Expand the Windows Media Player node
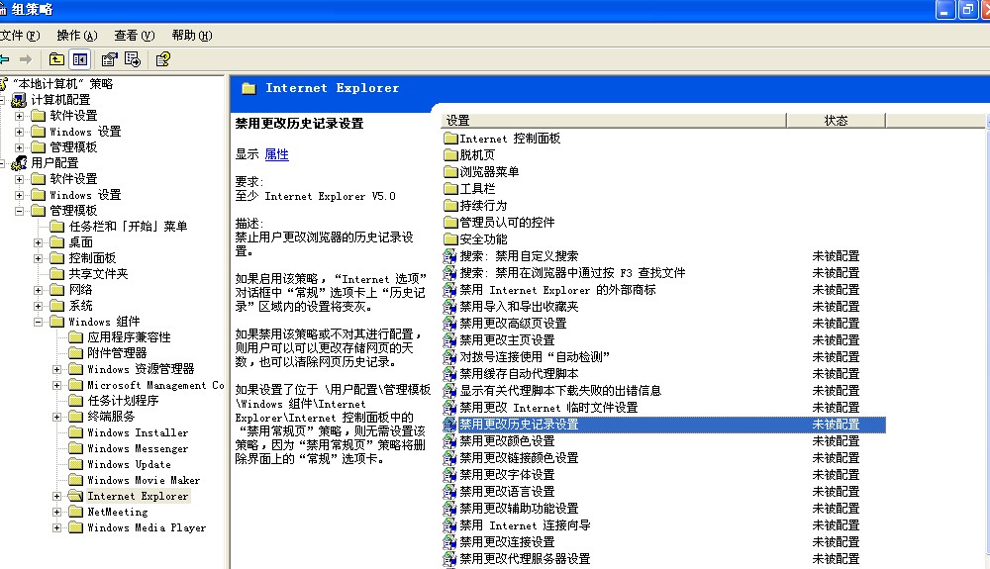 click(56, 528)
